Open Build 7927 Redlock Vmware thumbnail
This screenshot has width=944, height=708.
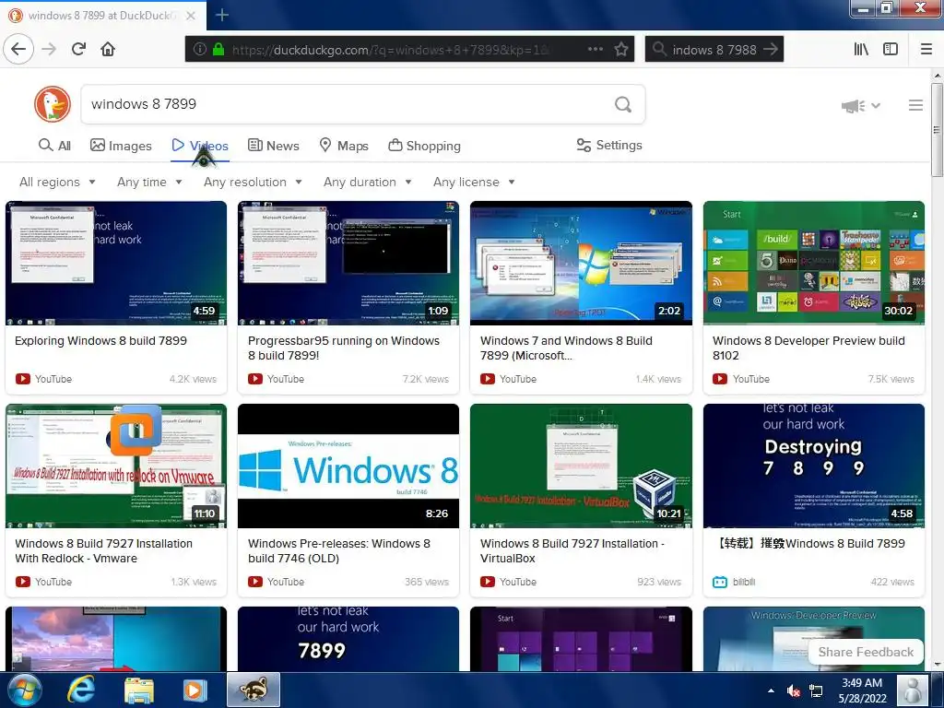click(116, 466)
